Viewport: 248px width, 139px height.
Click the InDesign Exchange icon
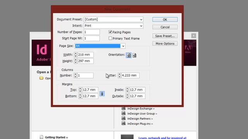[124, 108]
